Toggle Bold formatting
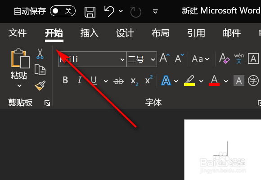261x180 pixels. point(65,80)
